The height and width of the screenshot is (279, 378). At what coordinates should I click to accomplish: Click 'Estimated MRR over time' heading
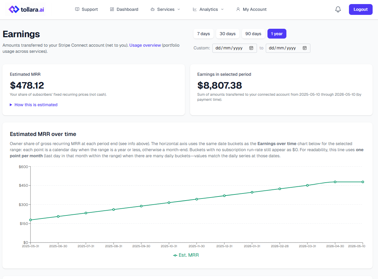pyautogui.click(x=43, y=134)
